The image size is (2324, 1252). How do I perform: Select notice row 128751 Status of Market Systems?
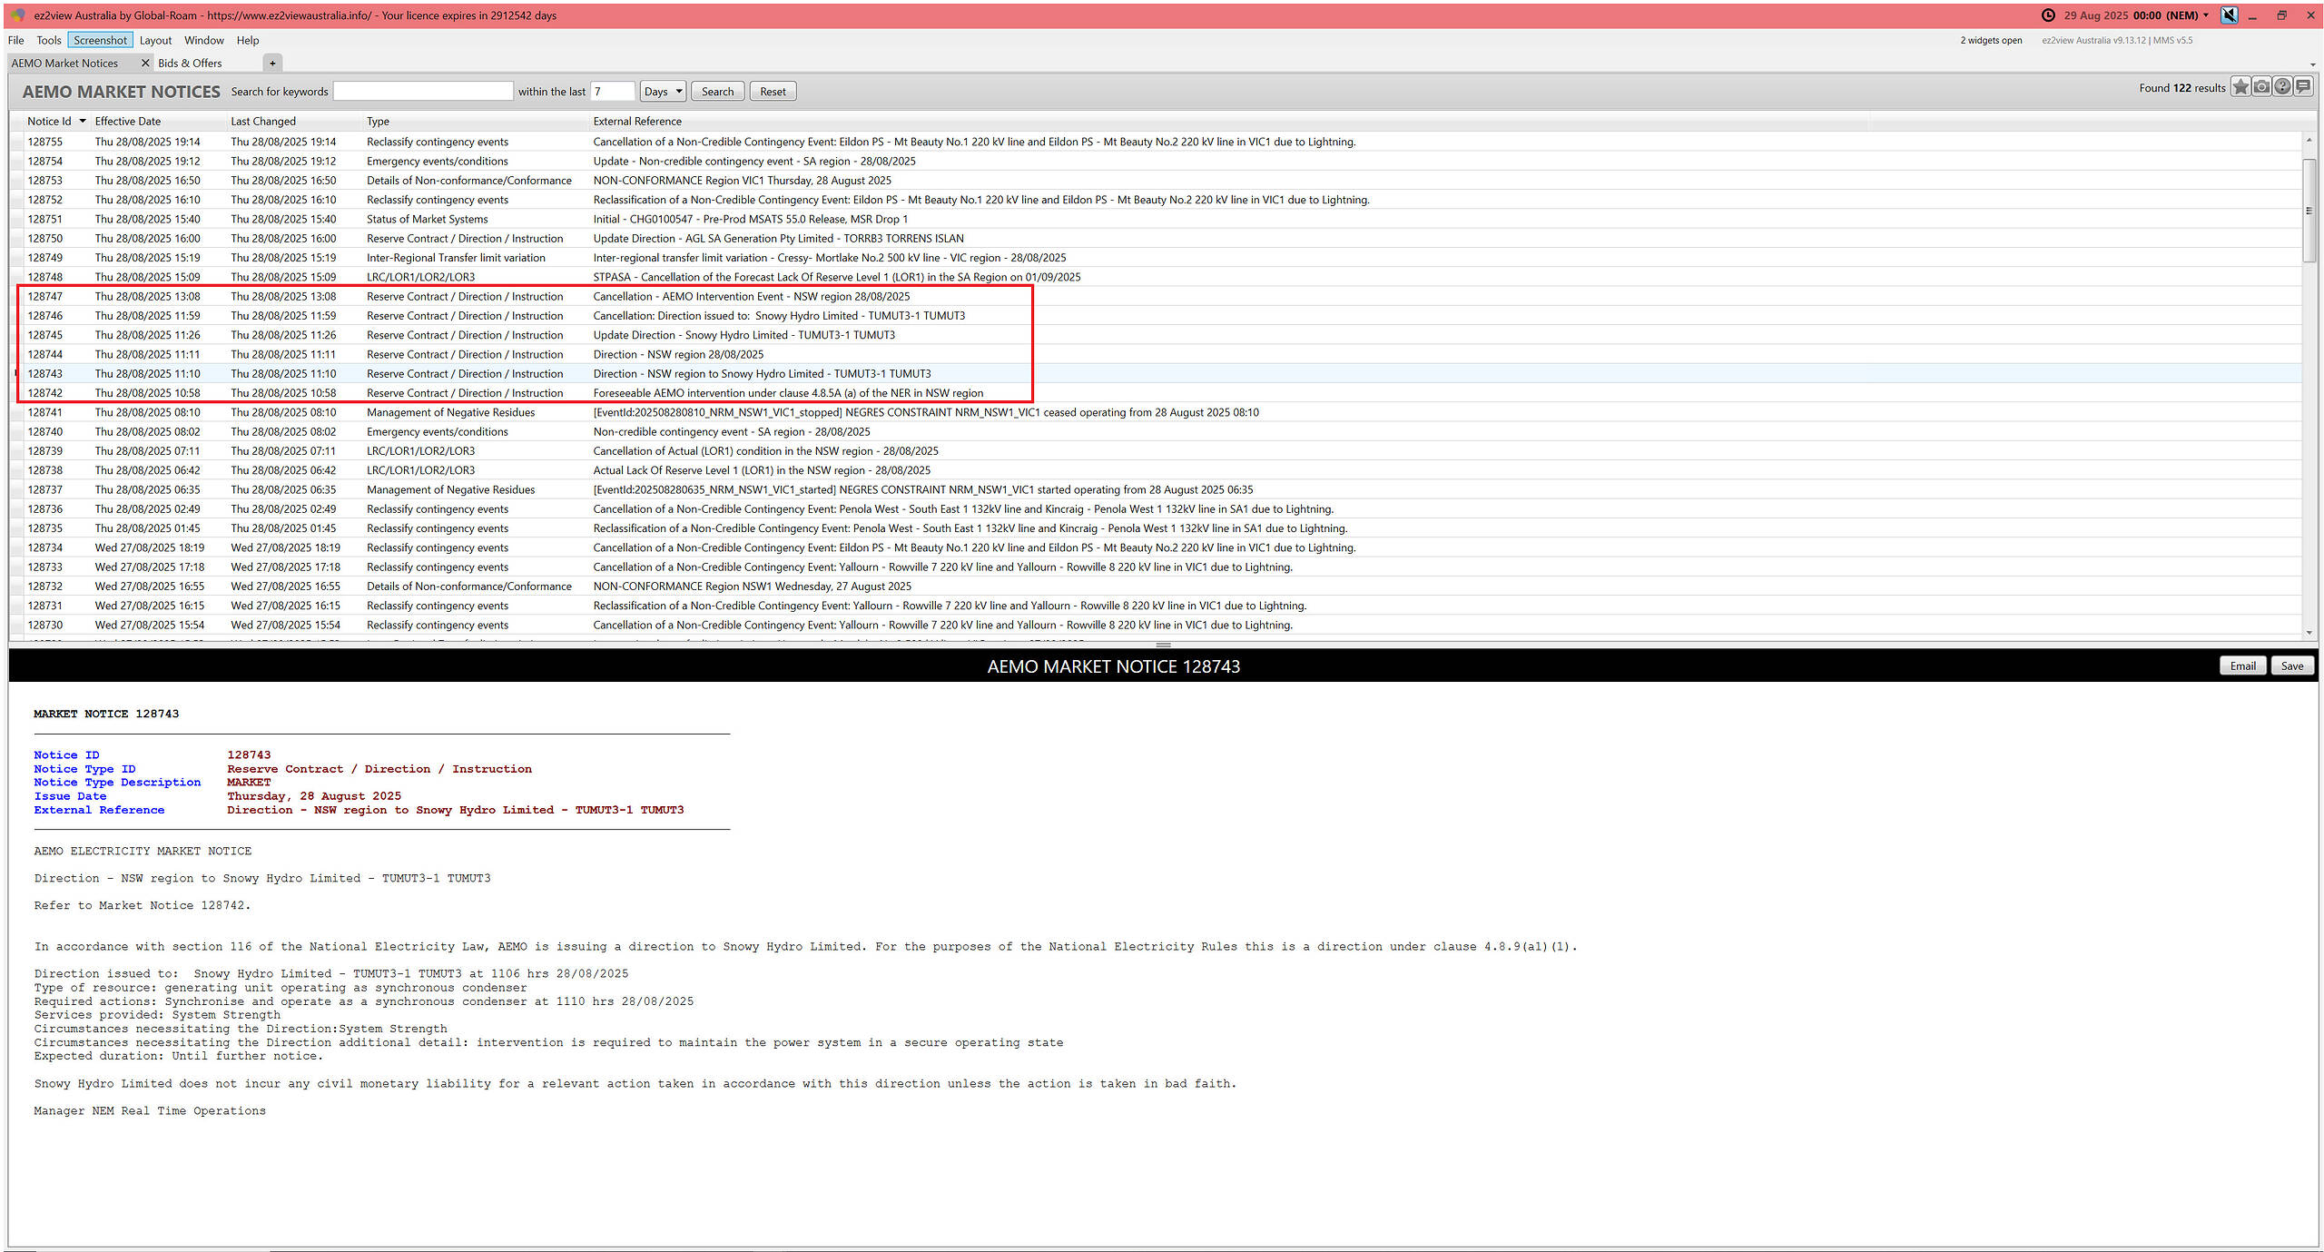pyautogui.click(x=1156, y=219)
